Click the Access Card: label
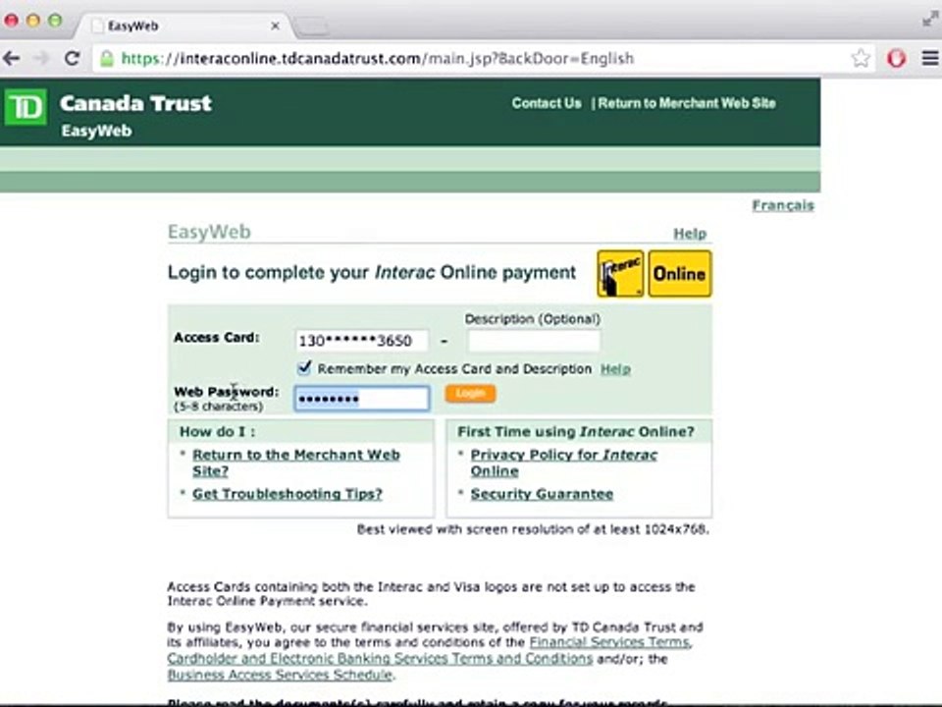942x707 pixels. point(216,337)
